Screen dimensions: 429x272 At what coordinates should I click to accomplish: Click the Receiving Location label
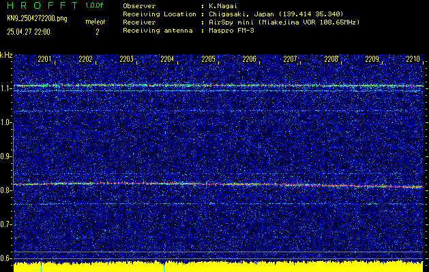[160, 14]
